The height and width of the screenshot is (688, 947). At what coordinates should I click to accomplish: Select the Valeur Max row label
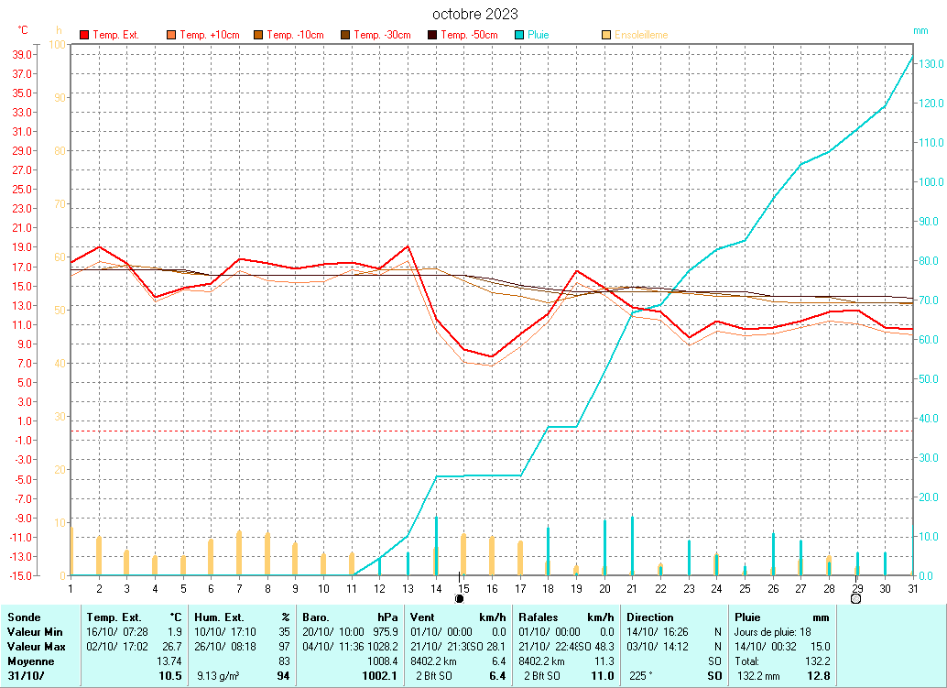33,646
